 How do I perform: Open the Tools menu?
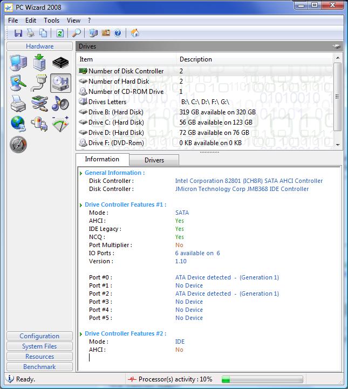pyautogui.click(x=51, y=21)
